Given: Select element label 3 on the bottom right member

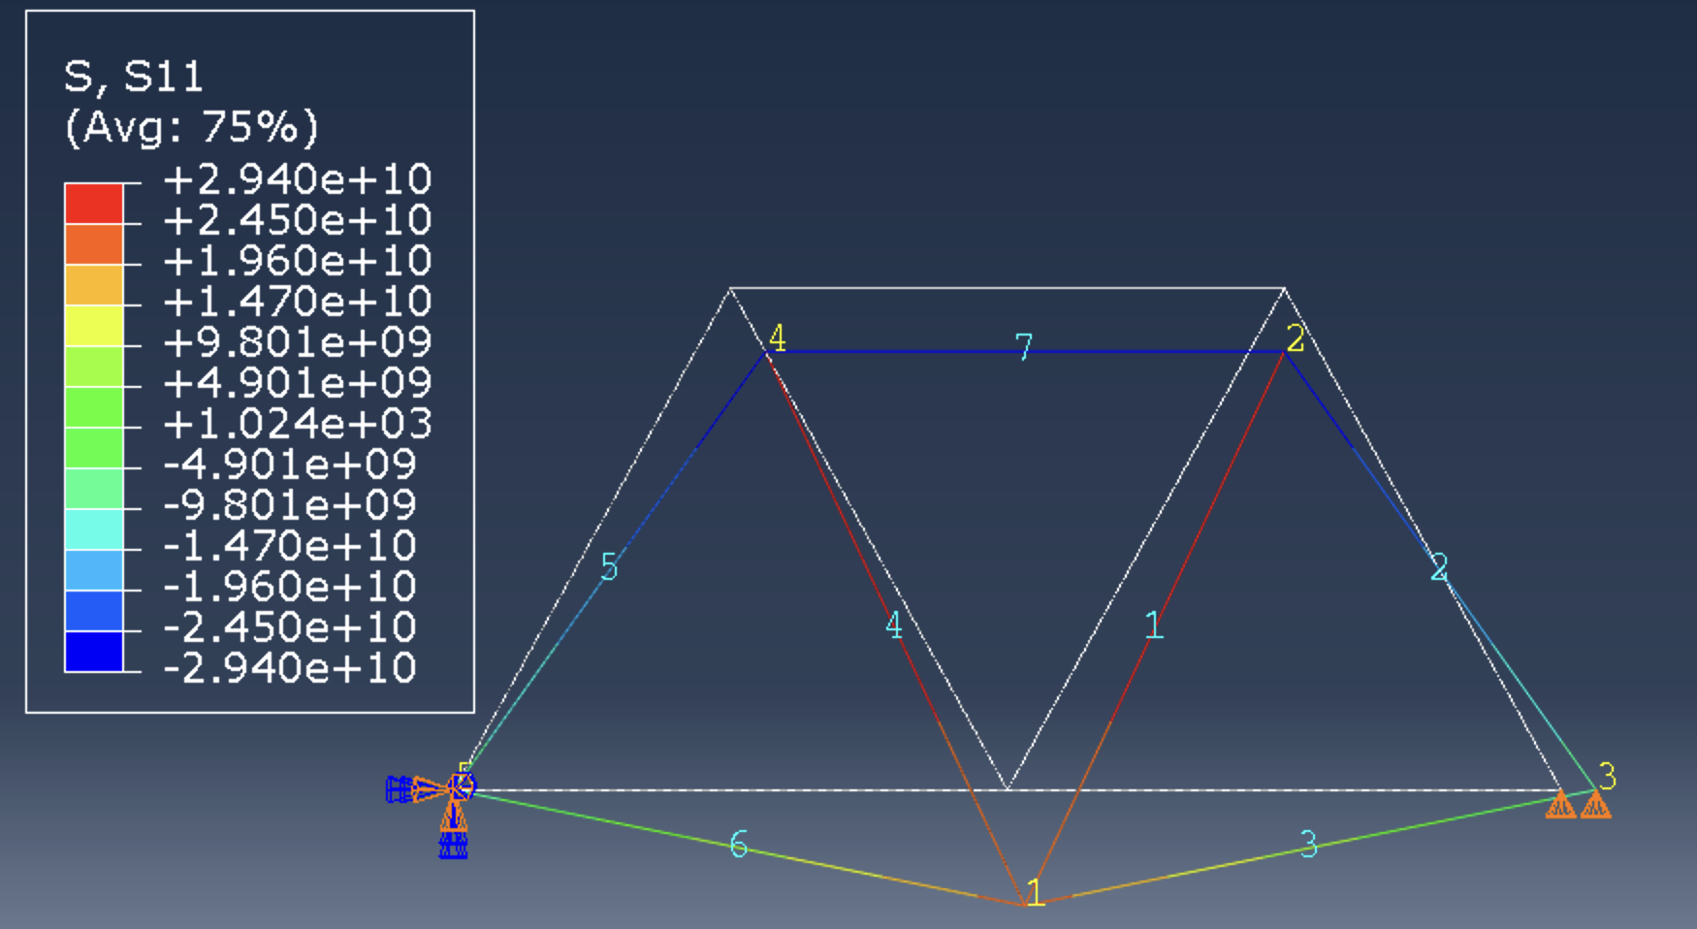Looking at the screenshot, I should click(1308, 845).
